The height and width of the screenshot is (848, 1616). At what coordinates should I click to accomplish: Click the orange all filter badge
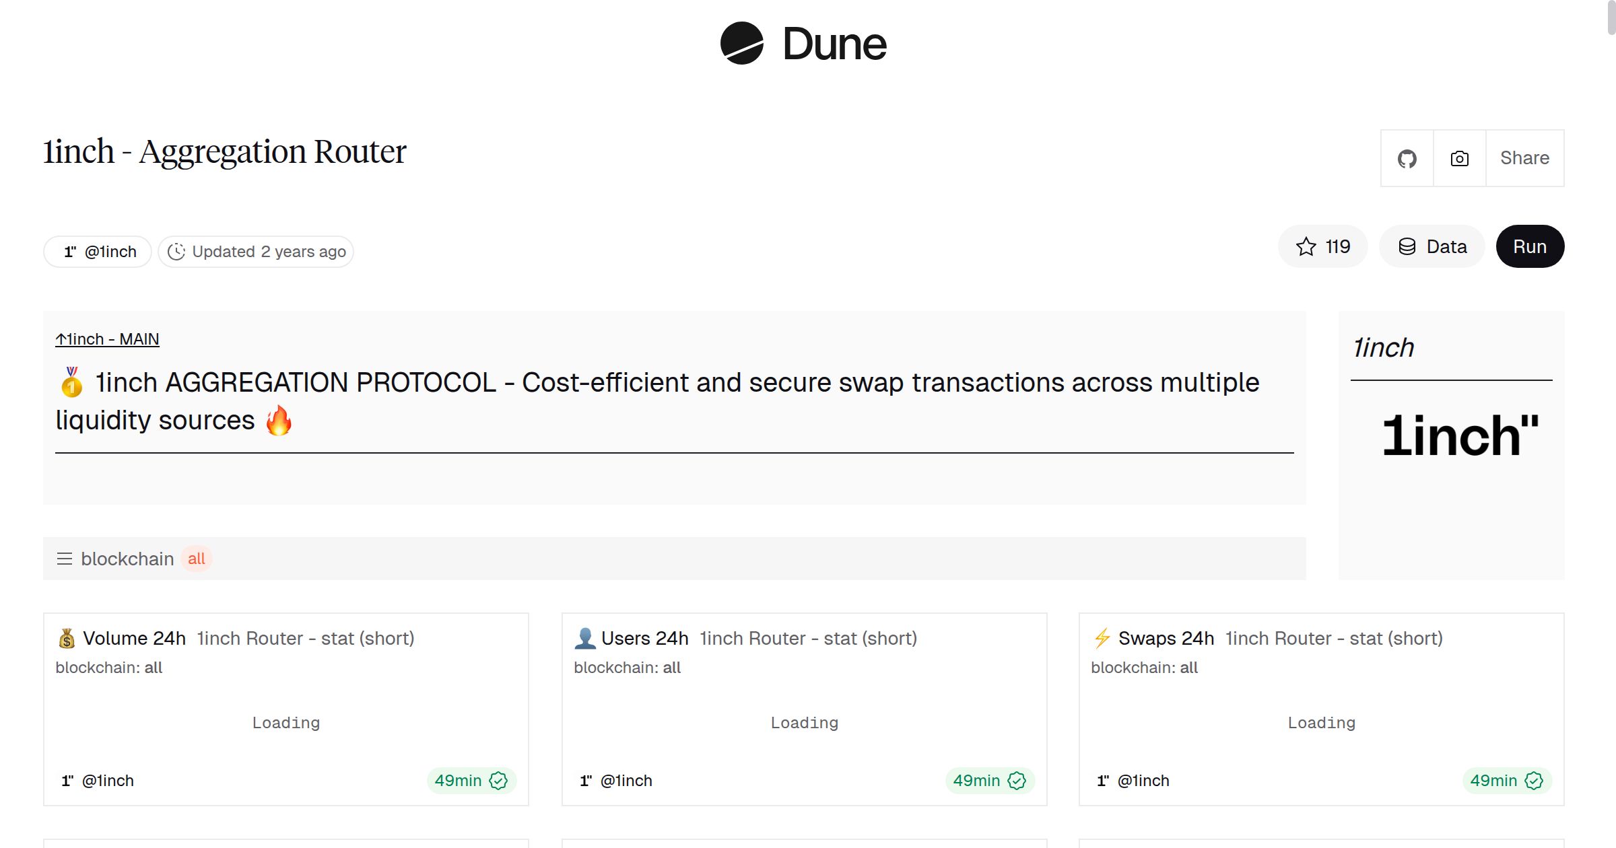(x=196, y=559)
